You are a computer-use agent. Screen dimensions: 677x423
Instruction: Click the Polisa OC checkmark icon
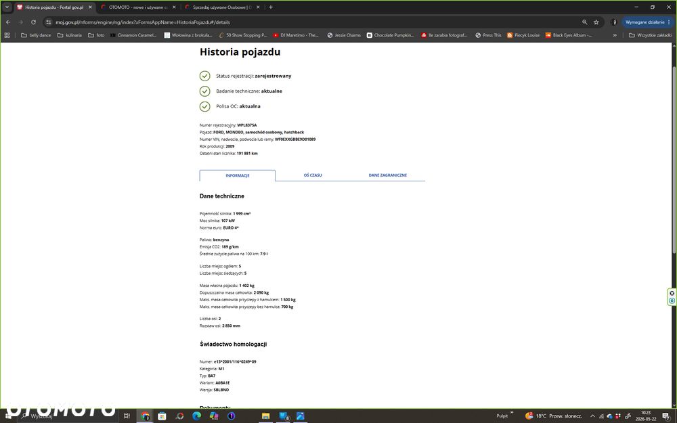tap(204, 106)
